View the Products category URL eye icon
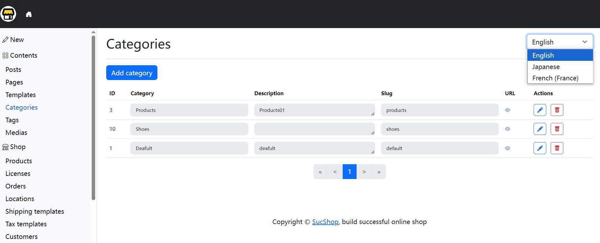600x243 pixels. click(x=507, y=110)
